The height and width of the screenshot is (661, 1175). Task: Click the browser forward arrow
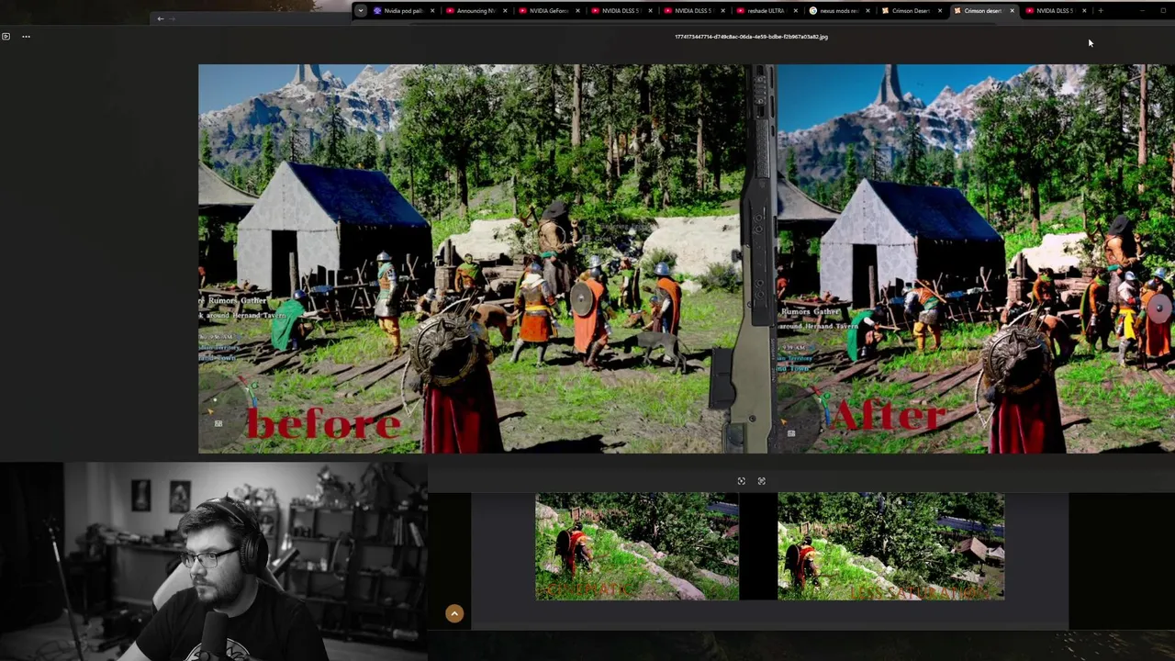pyautogui.click(x=172, y=18)
